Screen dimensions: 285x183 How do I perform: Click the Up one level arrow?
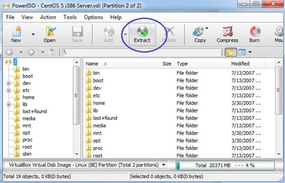pos(52,52)
